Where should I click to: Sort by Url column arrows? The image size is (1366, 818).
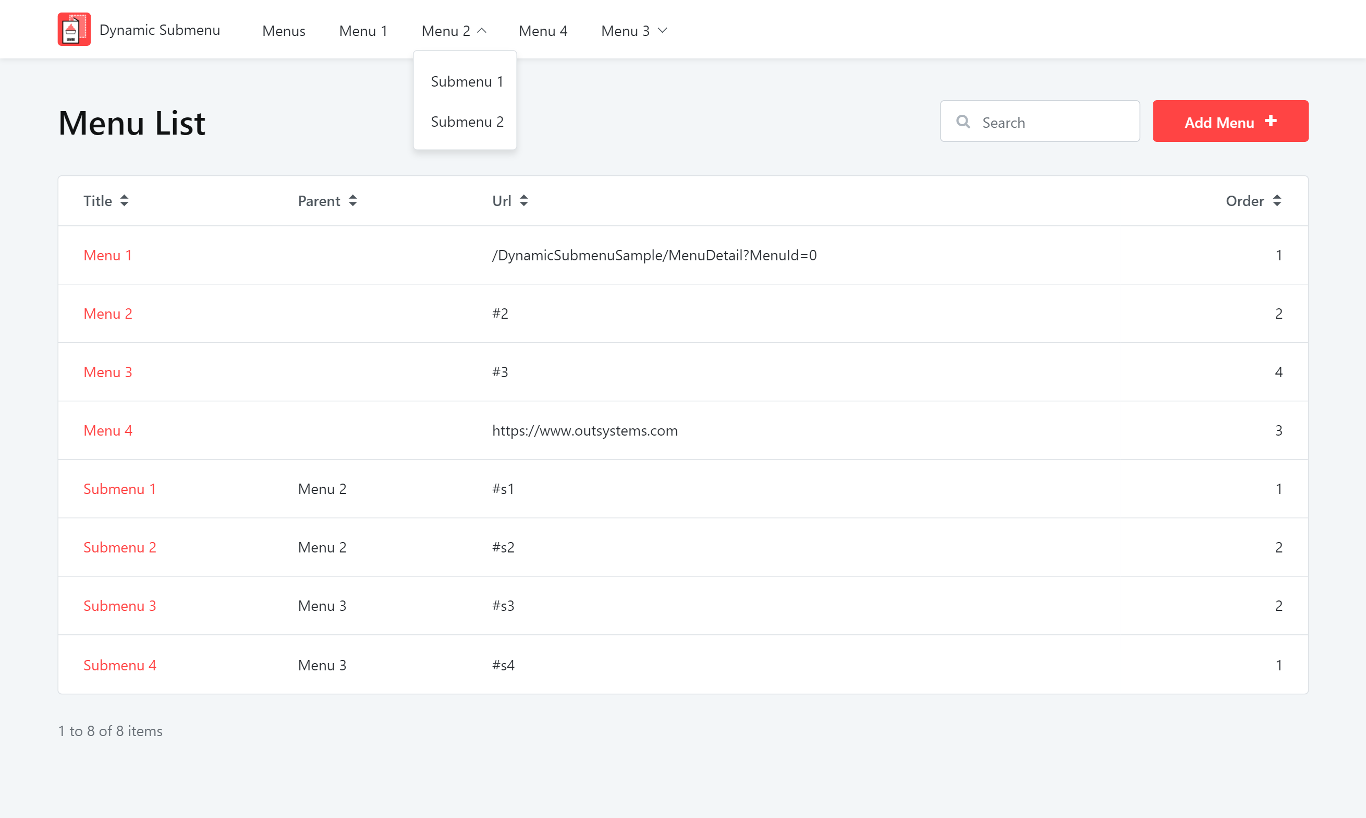524,201
